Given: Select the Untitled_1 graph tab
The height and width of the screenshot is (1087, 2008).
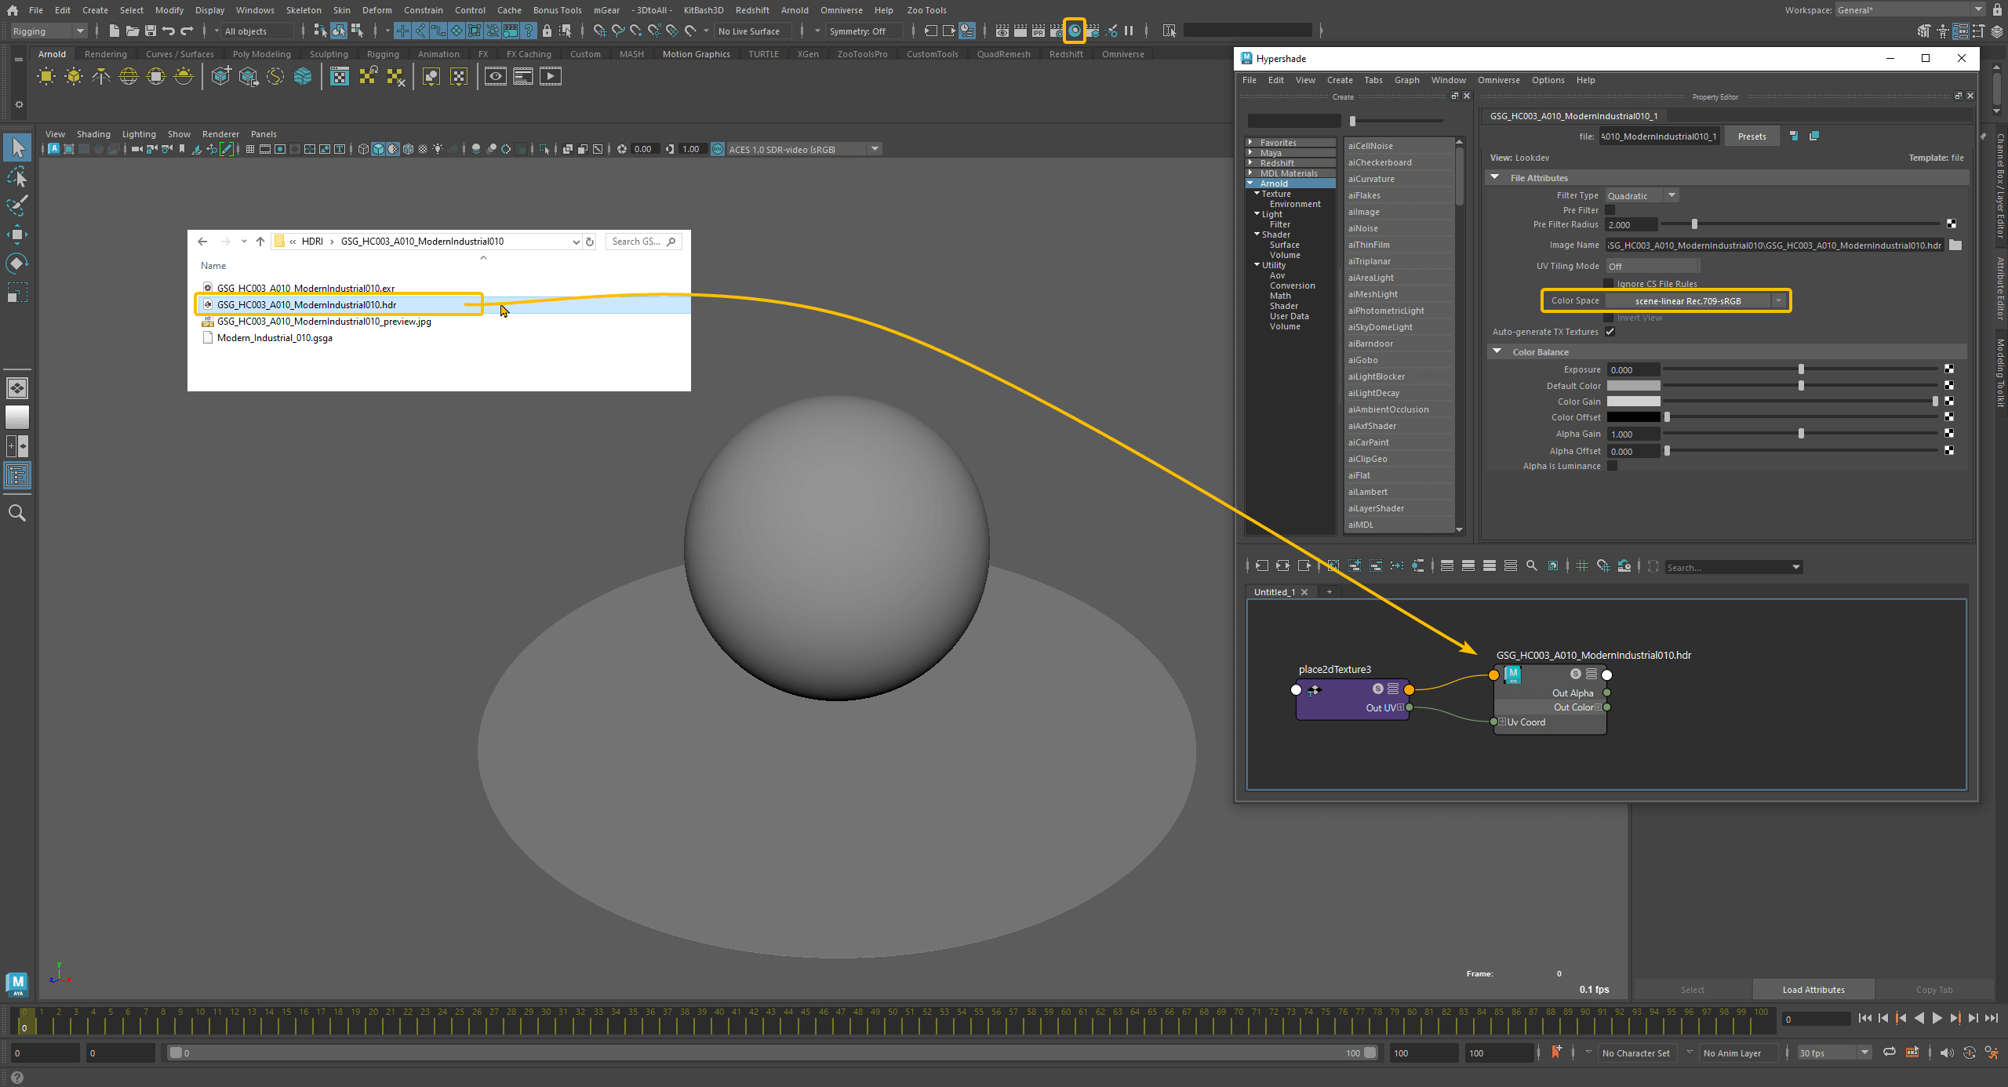Looking at the screenshot, I should (1275, 592).
